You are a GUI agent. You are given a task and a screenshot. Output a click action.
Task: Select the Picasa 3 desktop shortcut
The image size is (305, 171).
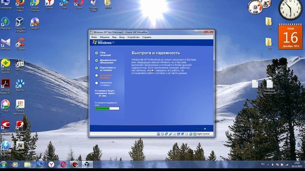tap(5, 105)
